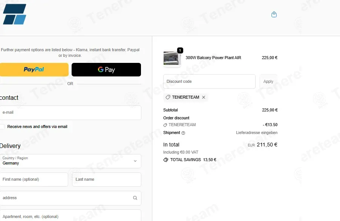Click the Apartment, room, etc. field
Viewport: 340px width, 221px height.
tap(70, 216)
